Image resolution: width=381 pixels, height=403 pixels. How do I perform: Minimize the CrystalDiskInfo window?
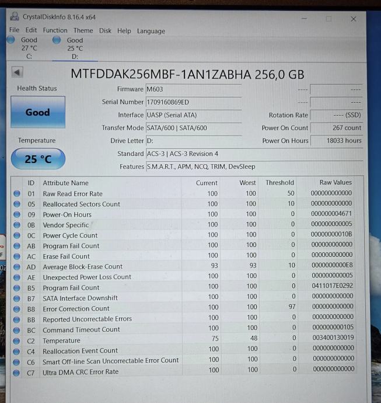(304, 19)
